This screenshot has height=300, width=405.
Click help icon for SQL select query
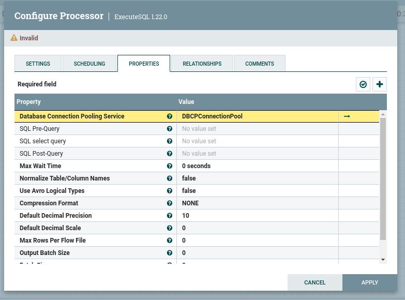pos(170,141)
